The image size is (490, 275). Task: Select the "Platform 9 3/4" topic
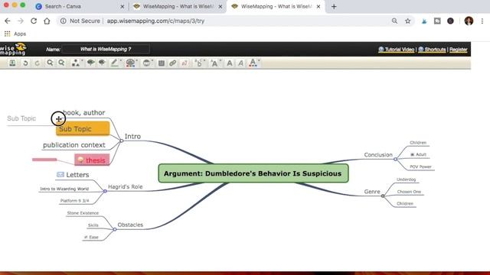click(x=75, y=201)
